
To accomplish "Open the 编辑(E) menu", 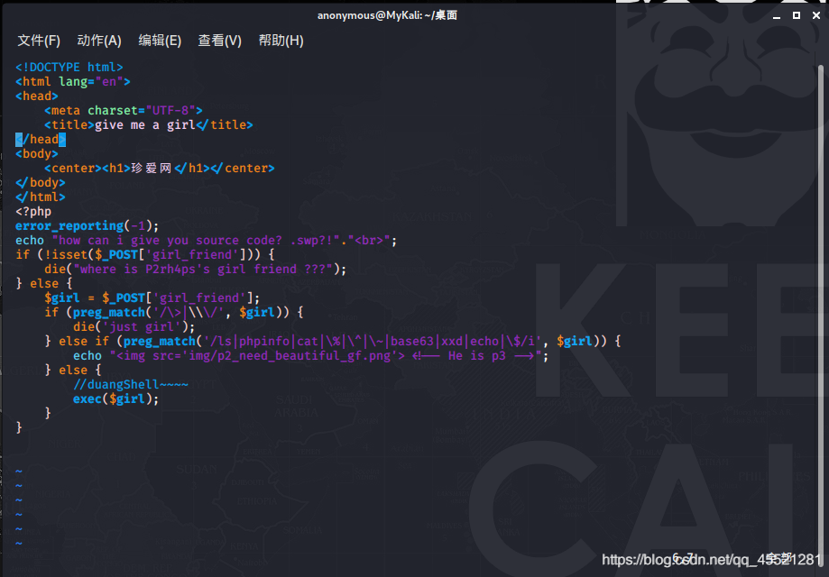I will [x=160, y=41].
